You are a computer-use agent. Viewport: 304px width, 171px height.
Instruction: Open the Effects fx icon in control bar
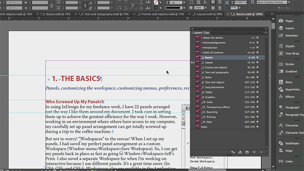pos(205,2)
